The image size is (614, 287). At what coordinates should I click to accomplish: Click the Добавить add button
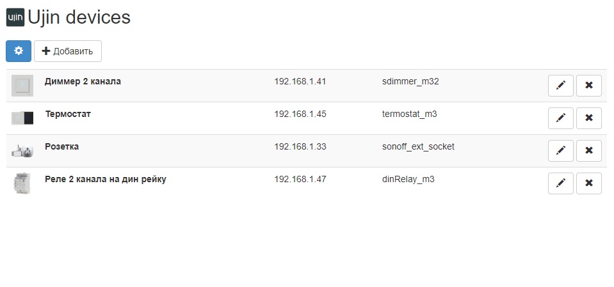coord(68,51)
